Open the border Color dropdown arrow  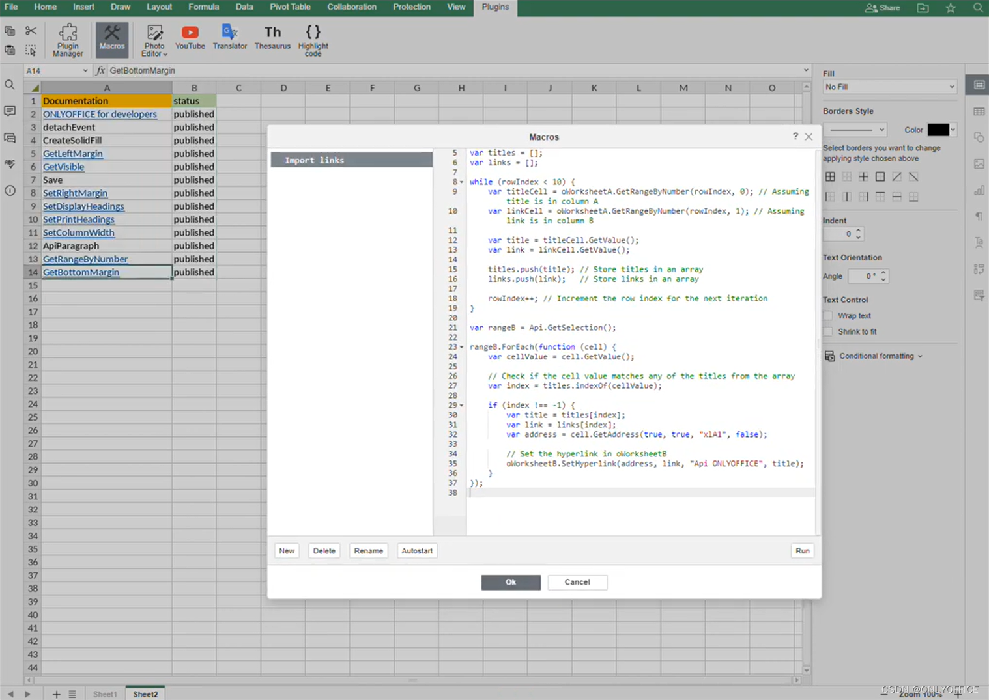click(953, 130)
